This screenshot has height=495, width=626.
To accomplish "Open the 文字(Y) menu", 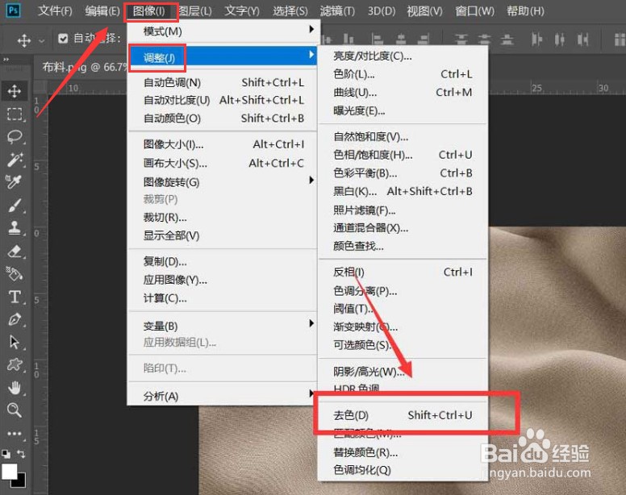I will (242, 11).
